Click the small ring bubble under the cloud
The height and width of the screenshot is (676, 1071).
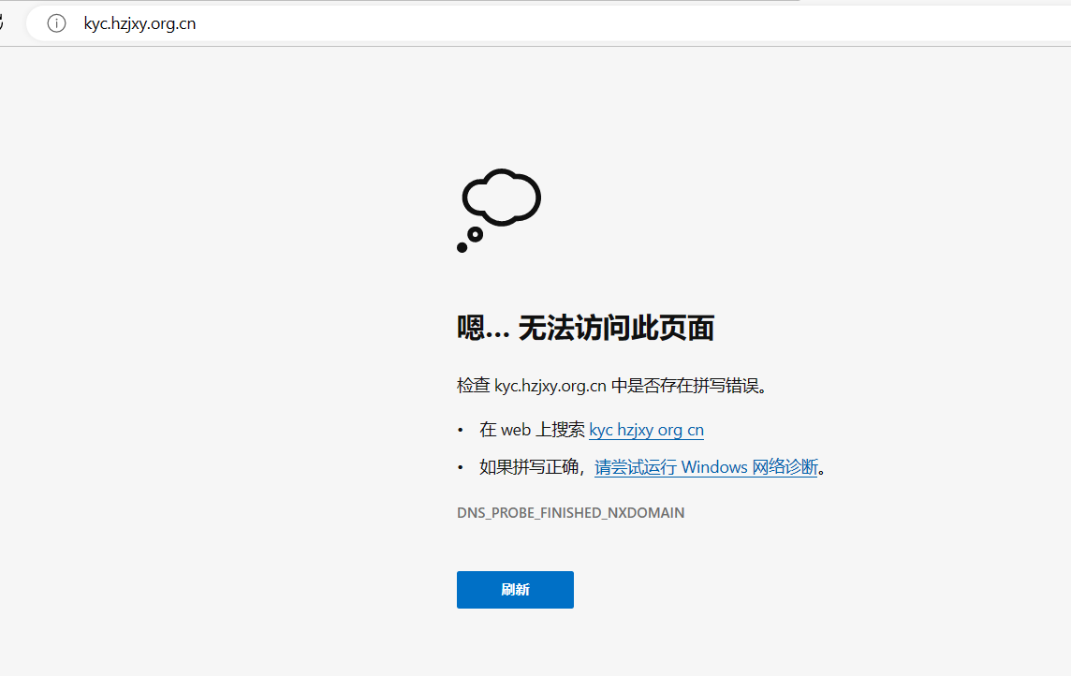475,234
